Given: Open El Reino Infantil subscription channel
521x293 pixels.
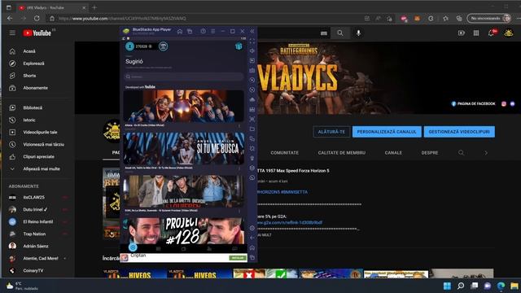Looking at the screenshot, I should [37, 221].
